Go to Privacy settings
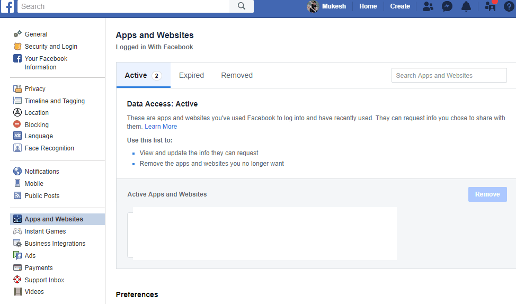This screenshot has height=304, width=516. [x=35, y=89]
